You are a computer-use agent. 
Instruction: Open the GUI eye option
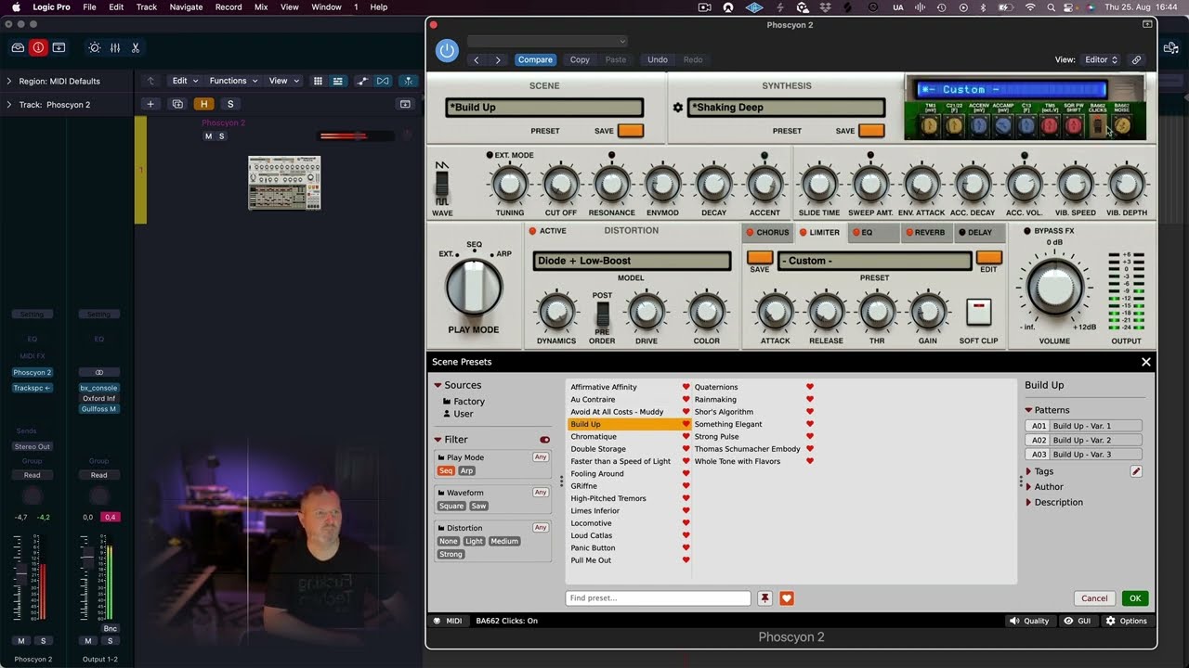[x=1078, y=621]
